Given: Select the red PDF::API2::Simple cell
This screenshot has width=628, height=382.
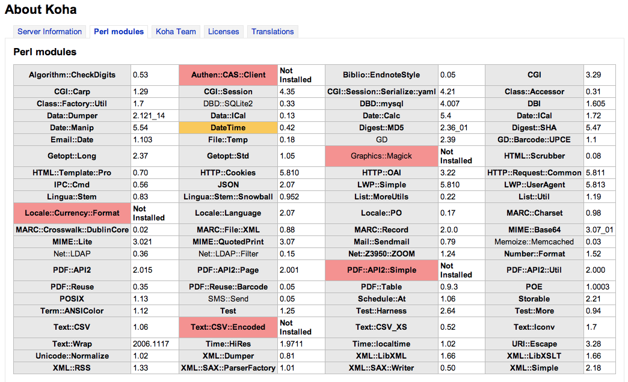Looking at the screenshot, I should pyautogui.click(x=381, y=270).
